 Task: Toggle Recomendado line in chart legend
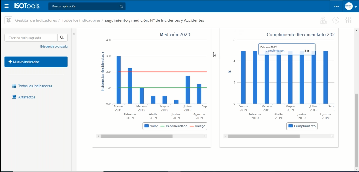174,126
